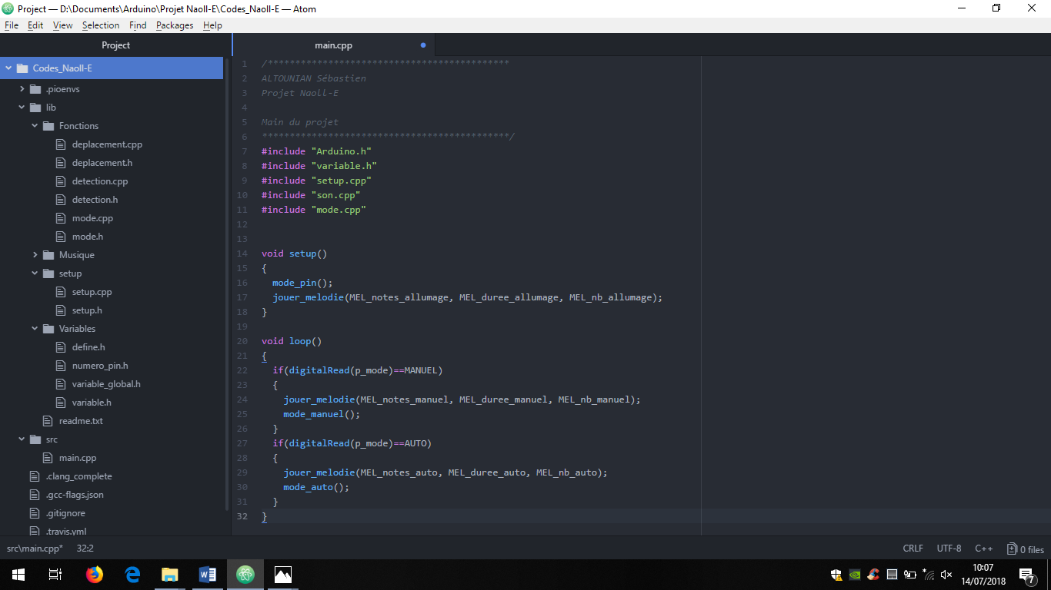The width and height of the screenshot is (1051, 590).
Task: Click on "mode_pin();" code line
Action: click(x=302, y=283)
